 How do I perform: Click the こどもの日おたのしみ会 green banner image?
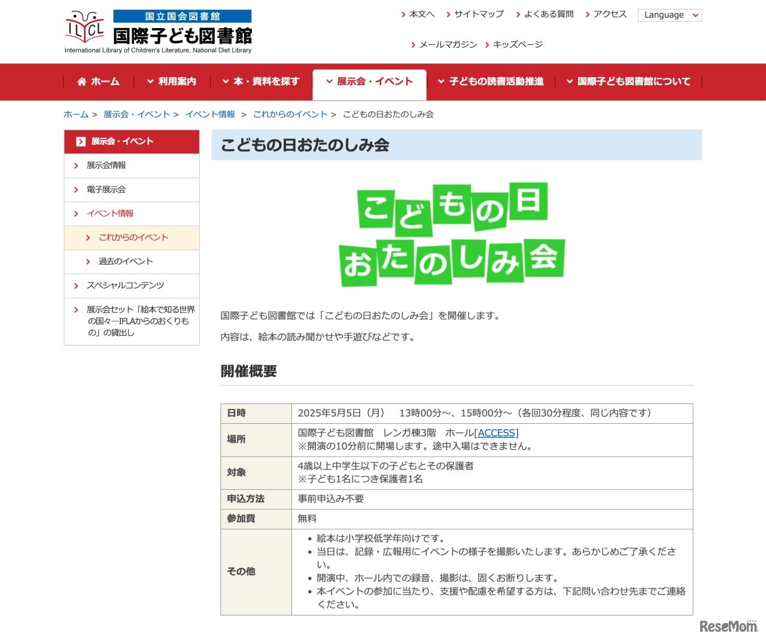pyautogui.click(x=452, y=235)
